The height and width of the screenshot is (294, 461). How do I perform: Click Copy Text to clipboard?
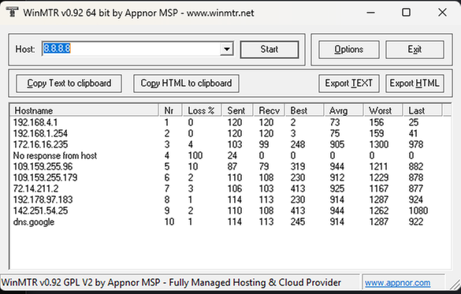point(69,84)
